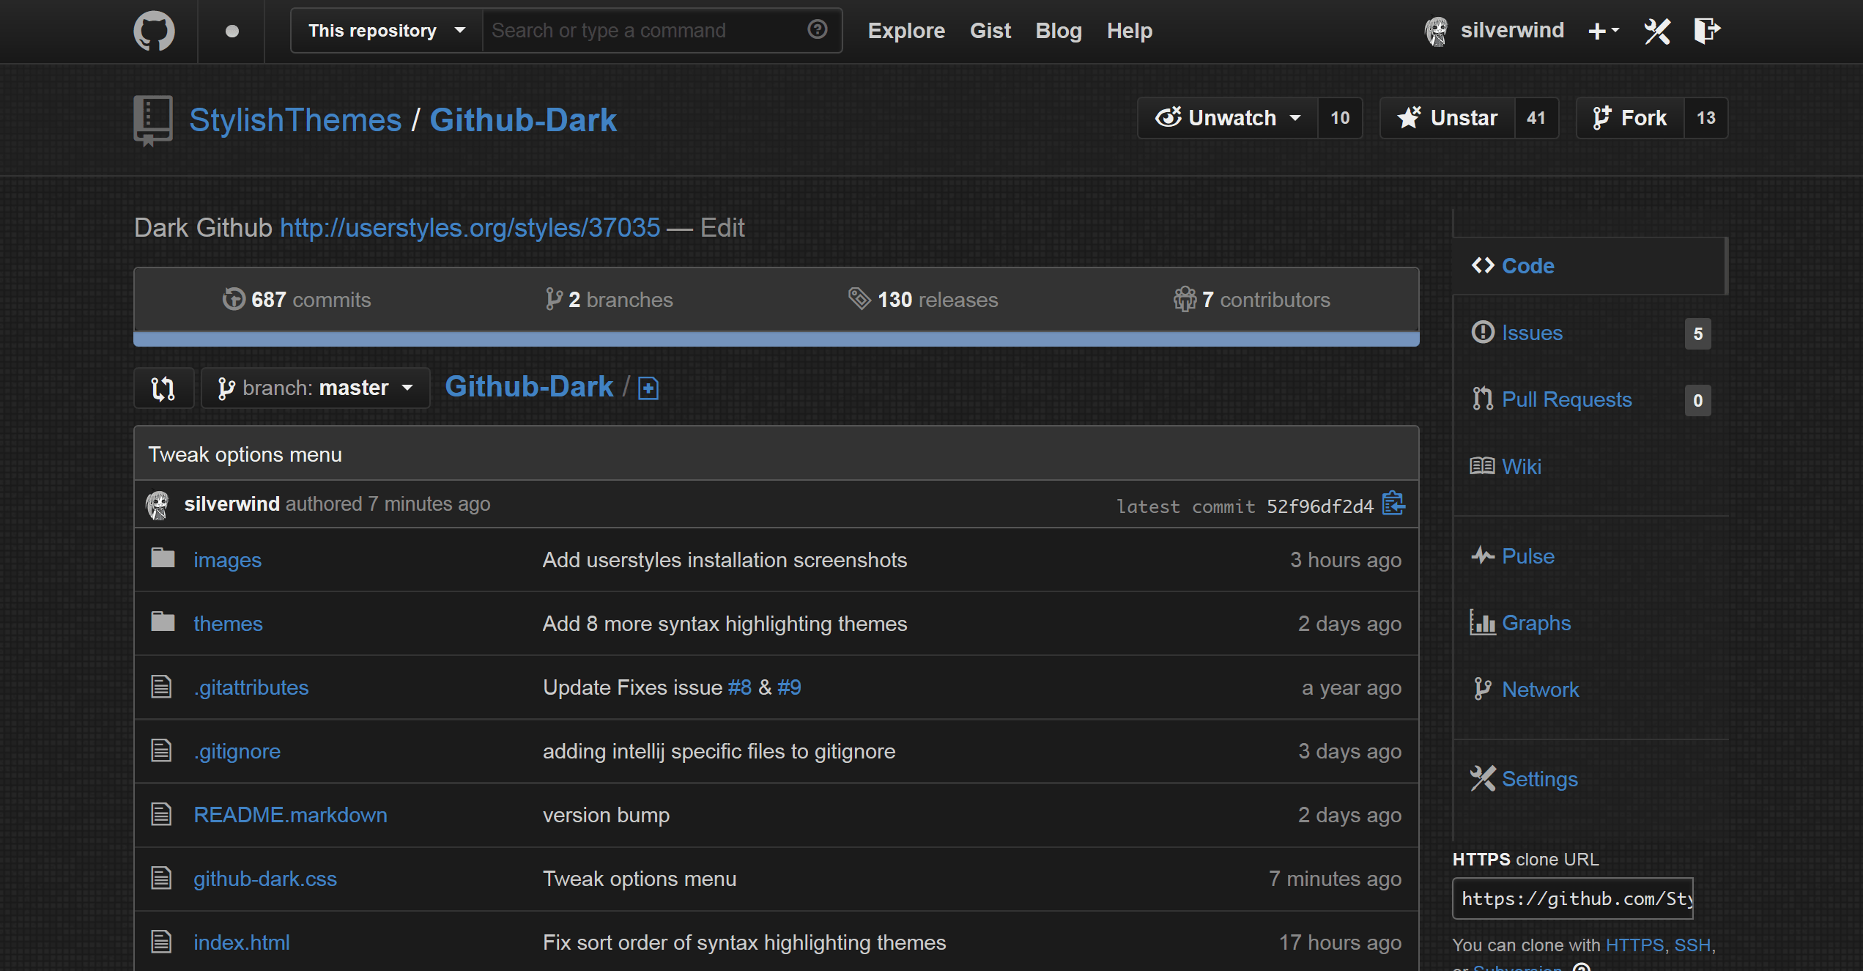This screenshot has width=1863, height=971.
Task: Open the Blog menu item
Action: coord(1059,31)
